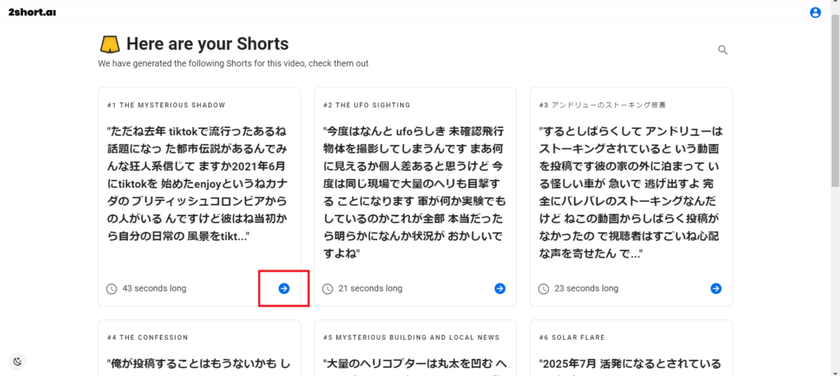Click the search magnifier icon

click(x=723, y=50)
